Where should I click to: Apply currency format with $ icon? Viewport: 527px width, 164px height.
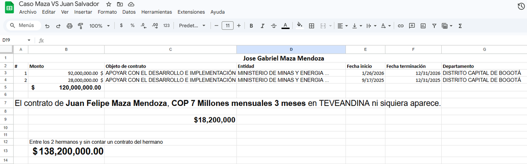click(x=121, y=26)
